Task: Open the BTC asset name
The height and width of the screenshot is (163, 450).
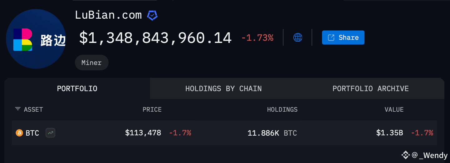Action: (x=32, y=133)
